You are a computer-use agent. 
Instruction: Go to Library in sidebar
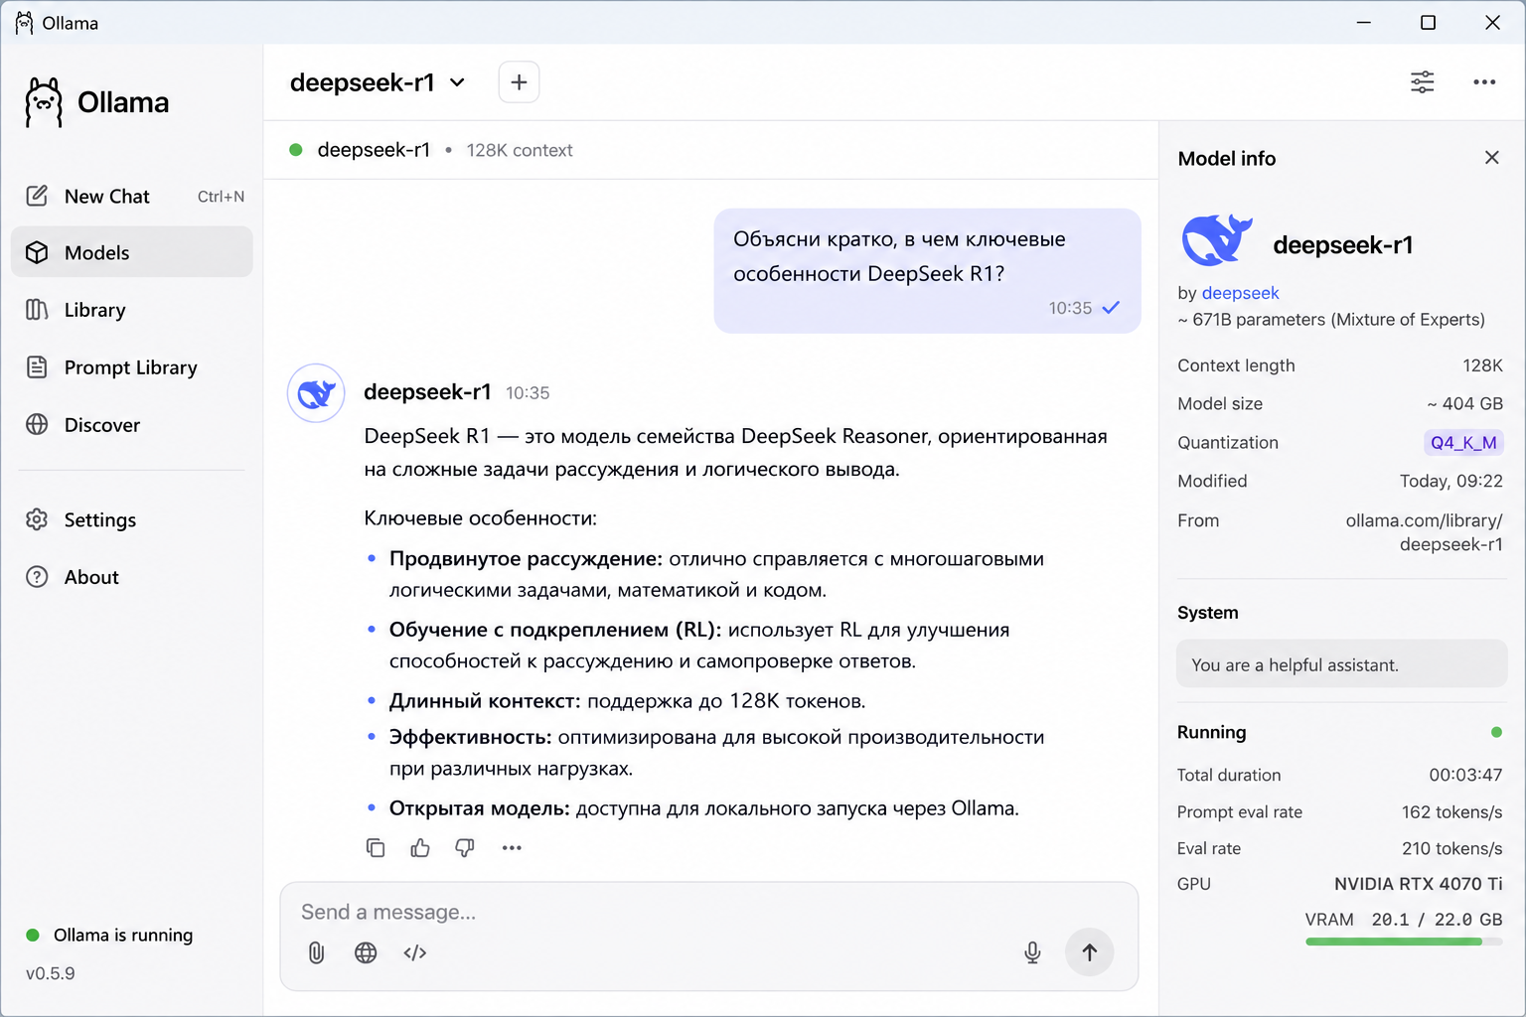[132, 310]
